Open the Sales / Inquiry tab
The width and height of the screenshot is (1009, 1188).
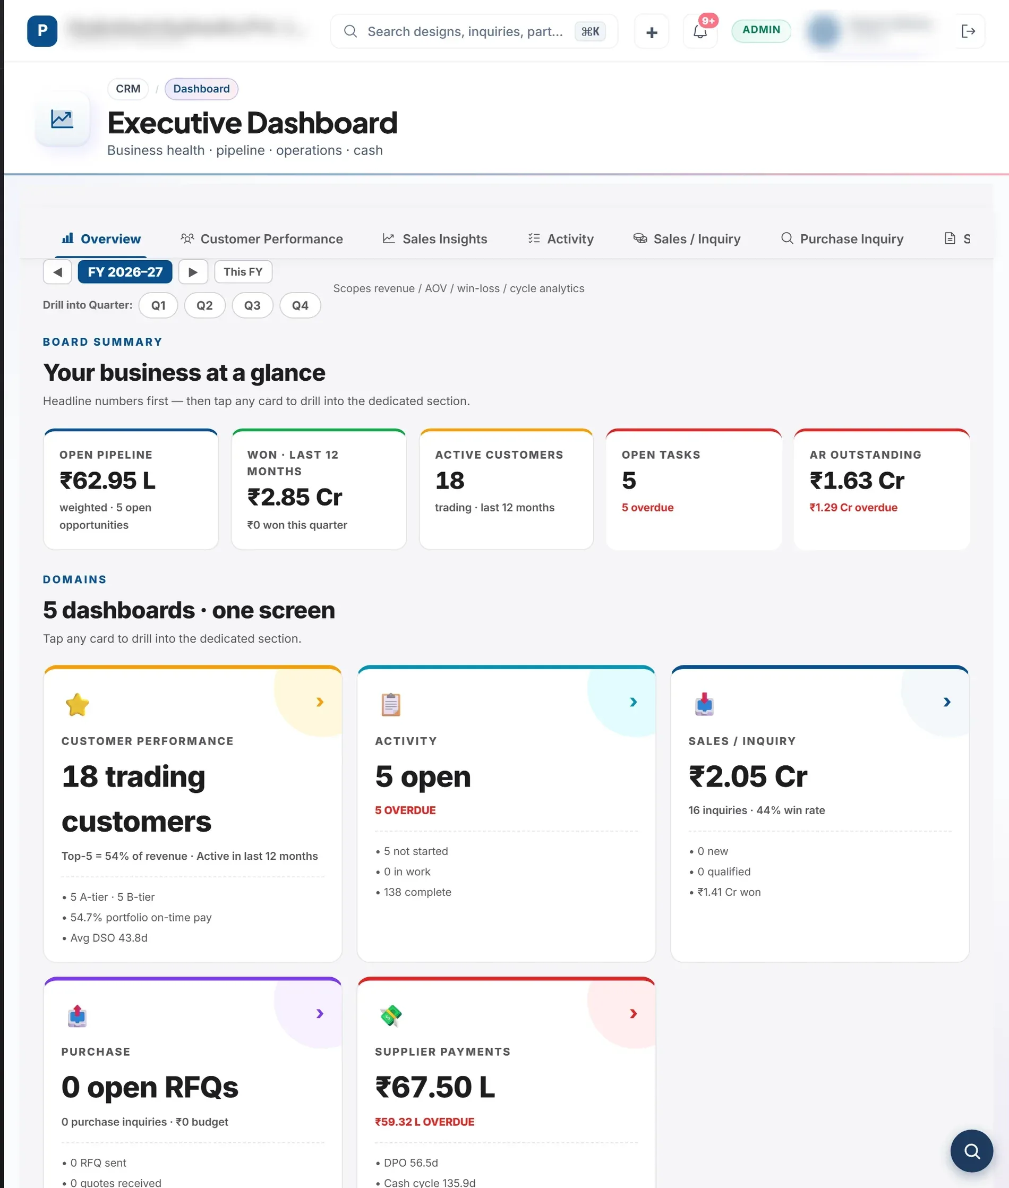[x=687, y=238]
